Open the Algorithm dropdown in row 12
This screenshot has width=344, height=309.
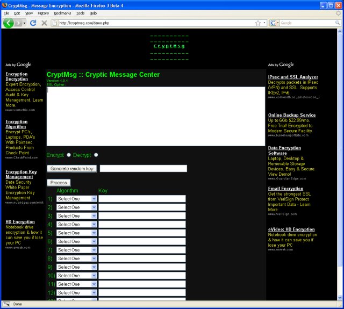76,293
